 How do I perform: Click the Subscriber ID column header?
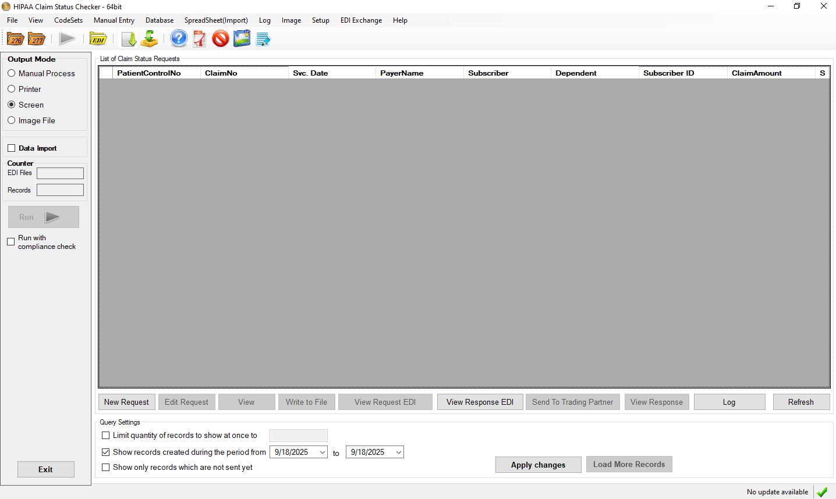683,73
